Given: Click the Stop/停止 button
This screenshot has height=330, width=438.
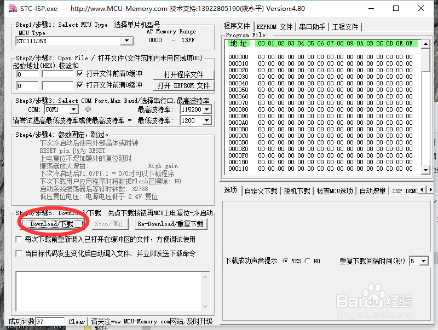Looking at the screenshot, I should 109,224.
